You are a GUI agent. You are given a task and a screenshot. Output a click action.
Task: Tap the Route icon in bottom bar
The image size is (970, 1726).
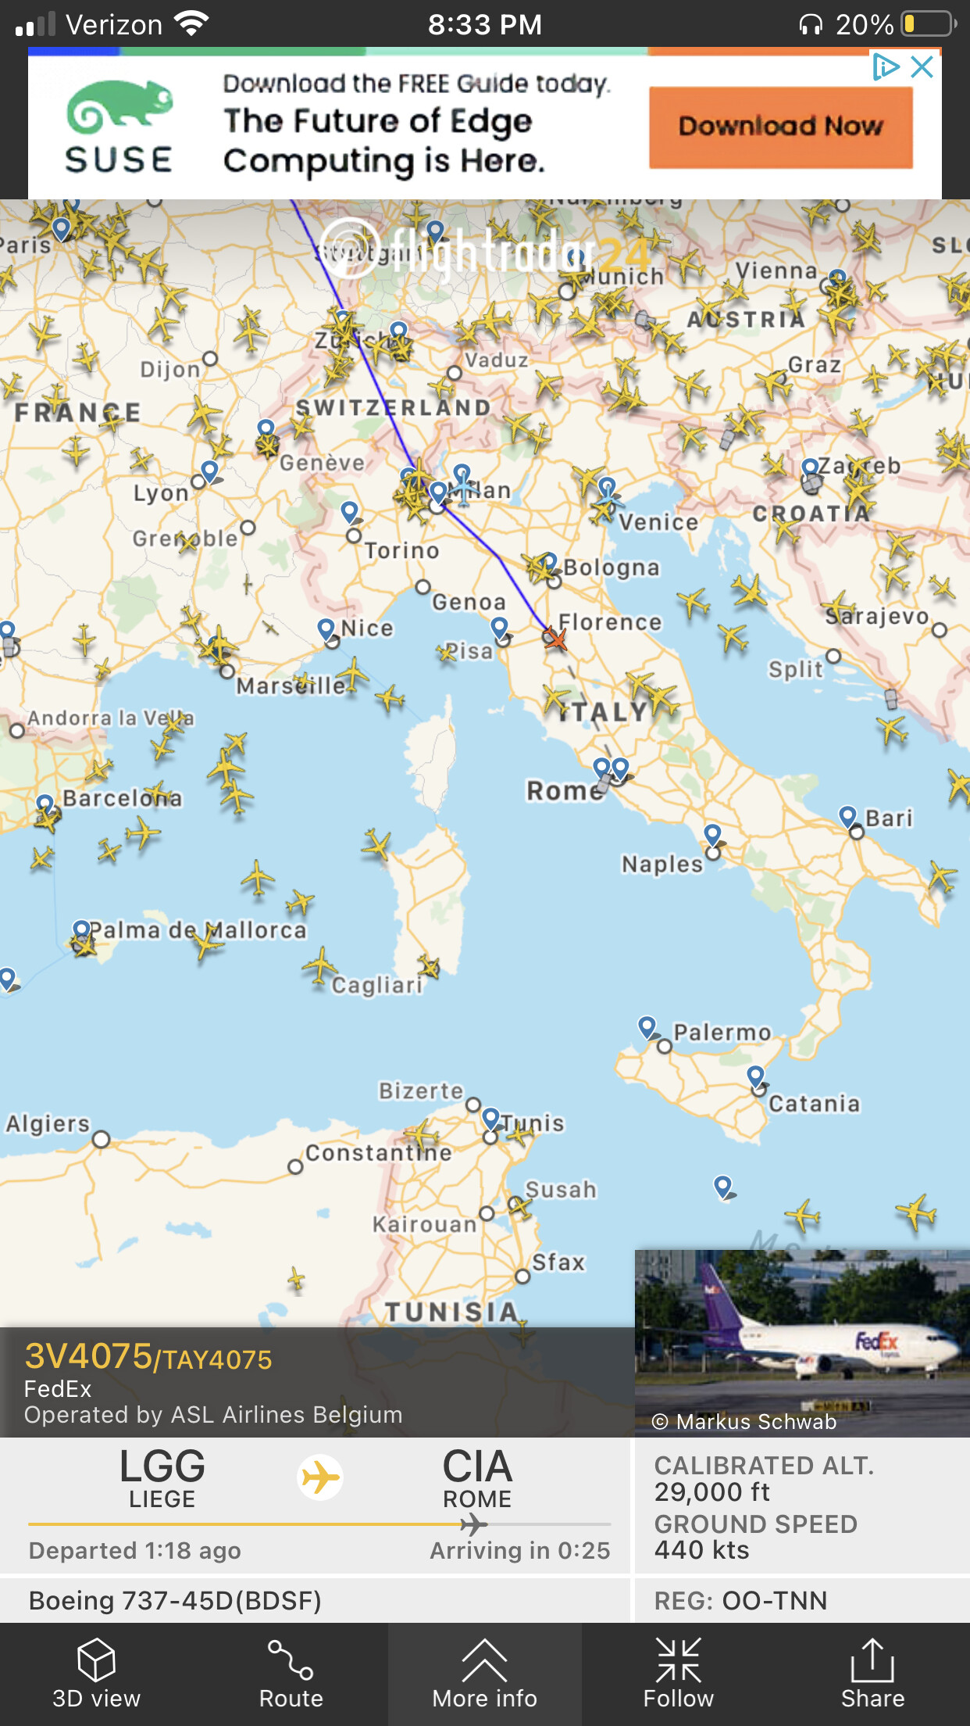(291, 1659)
